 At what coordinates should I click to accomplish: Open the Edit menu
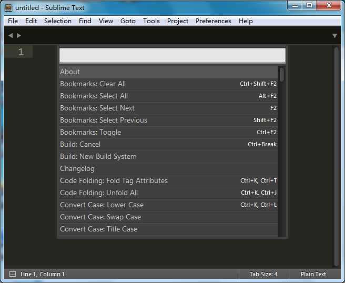[31, 21]
